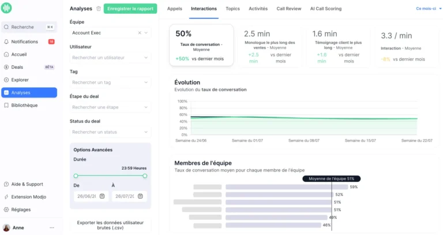Click the De date input 26/06

91,196
